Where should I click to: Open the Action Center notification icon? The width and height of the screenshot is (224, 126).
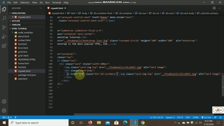point(218,122)
